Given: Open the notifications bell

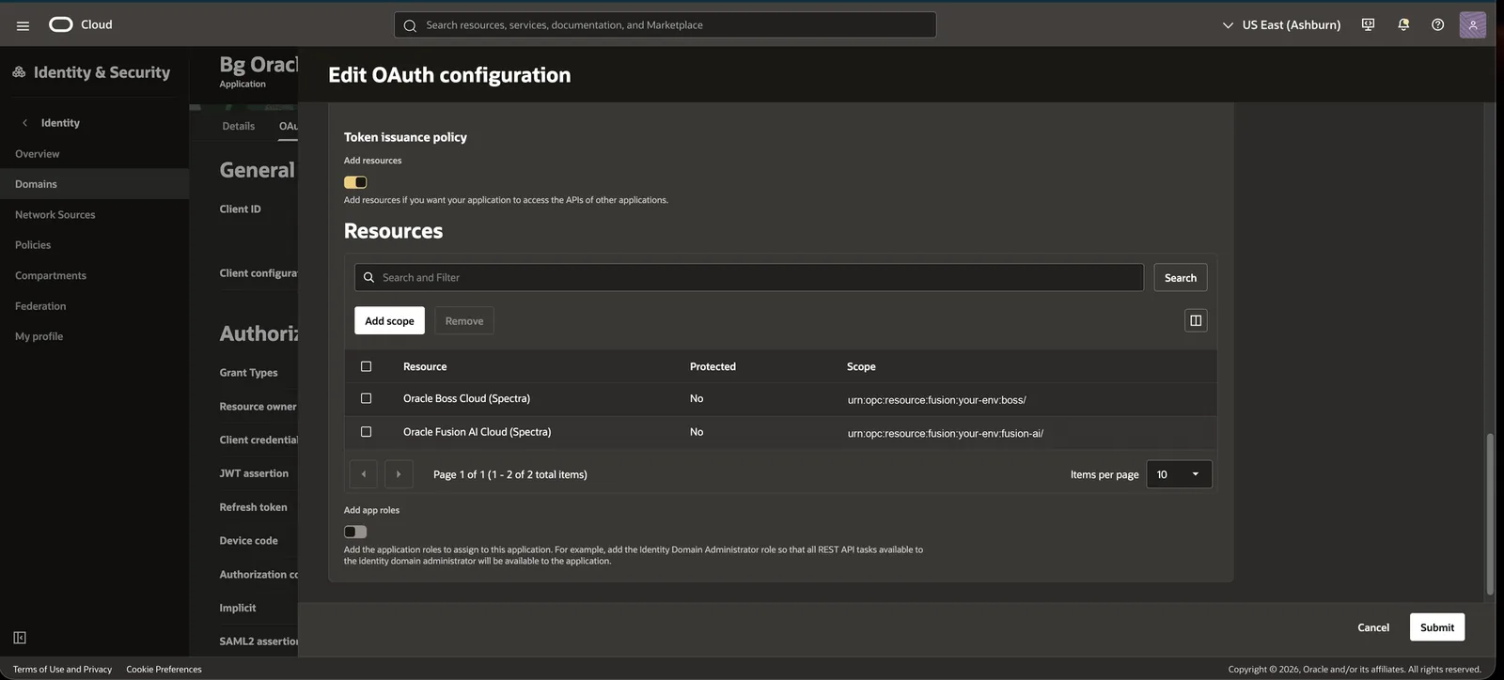Looking at the screenshot, I should [1403, 24].
